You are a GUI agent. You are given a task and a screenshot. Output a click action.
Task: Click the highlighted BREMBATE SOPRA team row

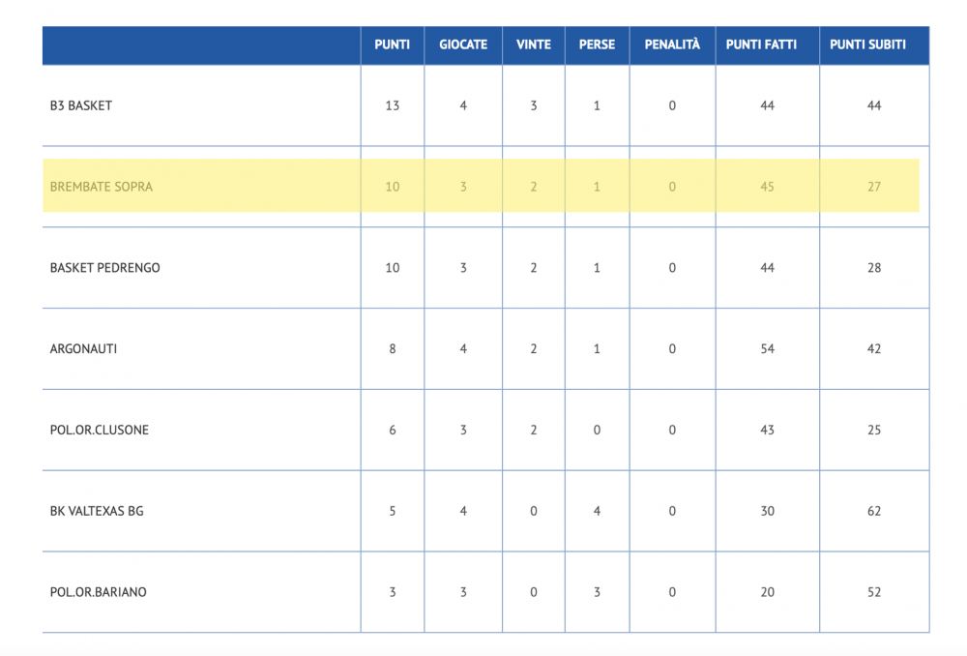(x=481, y=186)
